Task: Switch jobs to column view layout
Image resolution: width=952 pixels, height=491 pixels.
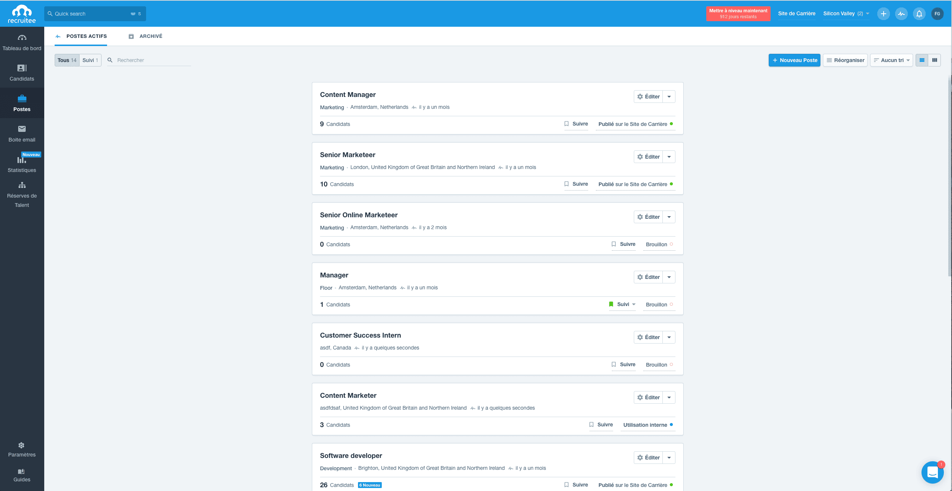Action: coord(935,60)
